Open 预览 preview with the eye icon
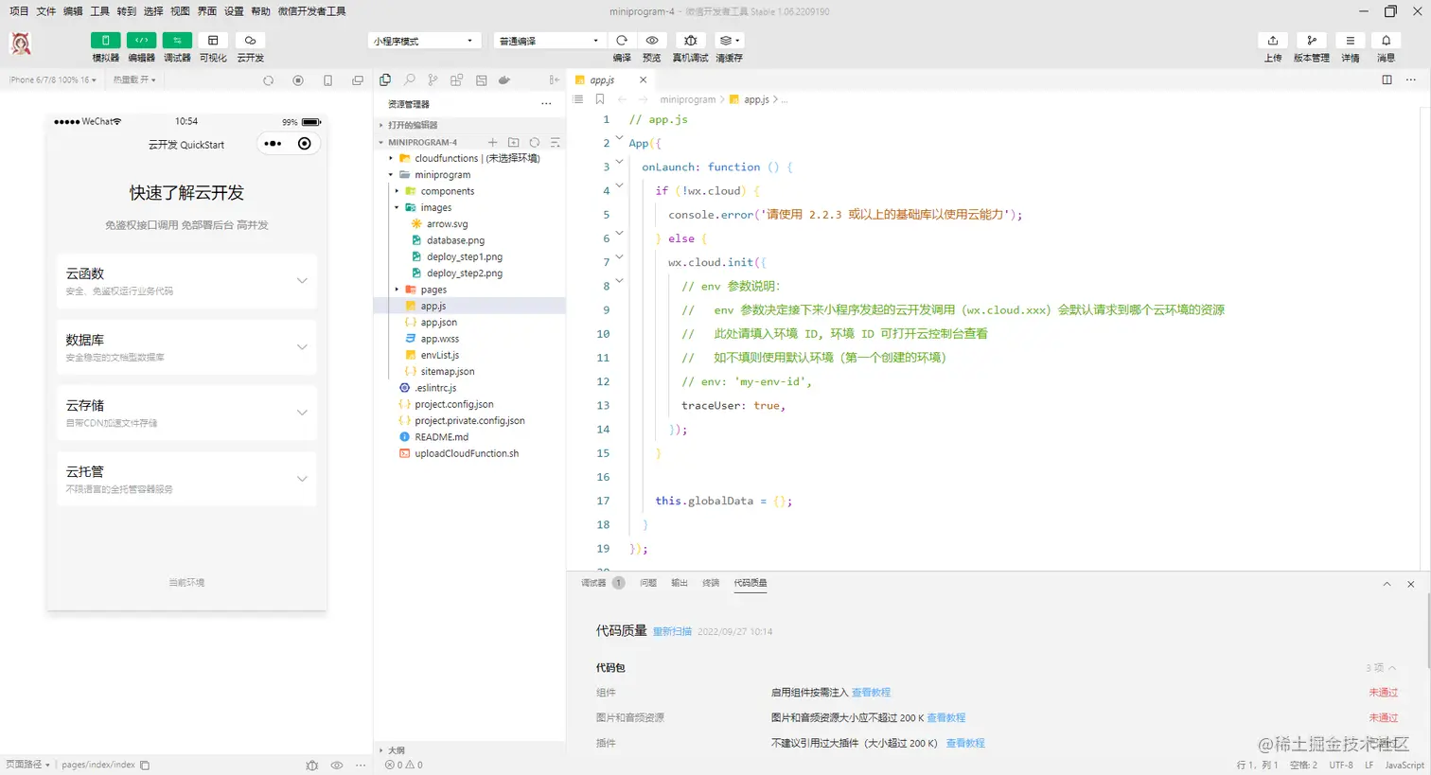The width and height of the screenshot is (1431, 775). [x=652, y=41]
